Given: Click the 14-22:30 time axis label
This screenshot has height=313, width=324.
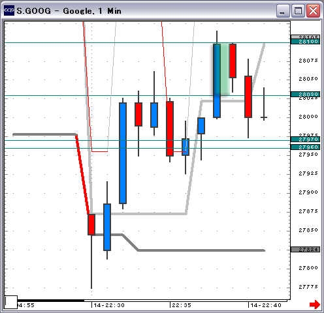Looking at the screenshot, I should coord(109,305).
